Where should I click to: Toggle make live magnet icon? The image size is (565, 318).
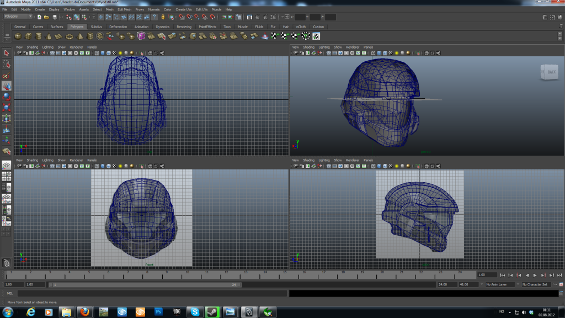pyautogui.click(x=212, y=17)
